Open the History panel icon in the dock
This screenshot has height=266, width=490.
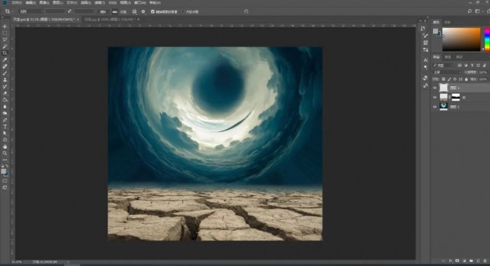point(423,28)
